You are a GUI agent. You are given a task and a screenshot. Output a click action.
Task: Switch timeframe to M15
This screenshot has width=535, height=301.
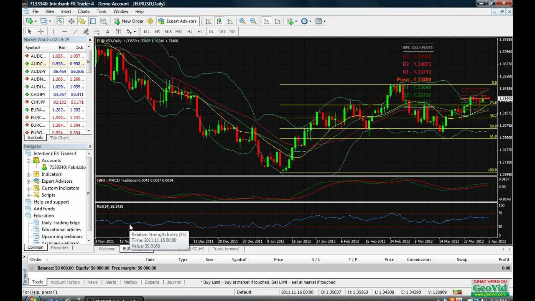click(168, 31)
